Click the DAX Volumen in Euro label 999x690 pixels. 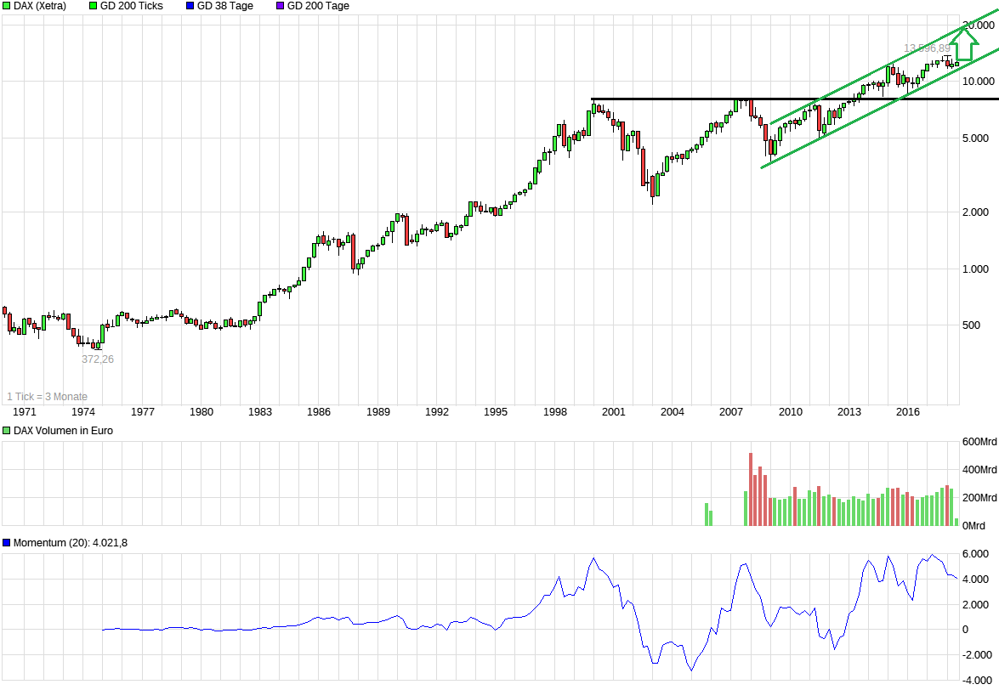tap(63, 431)
